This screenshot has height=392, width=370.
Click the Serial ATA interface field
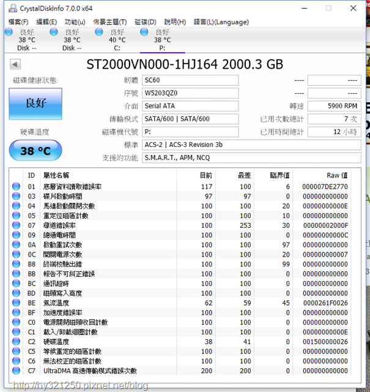(x=190, y=106)
